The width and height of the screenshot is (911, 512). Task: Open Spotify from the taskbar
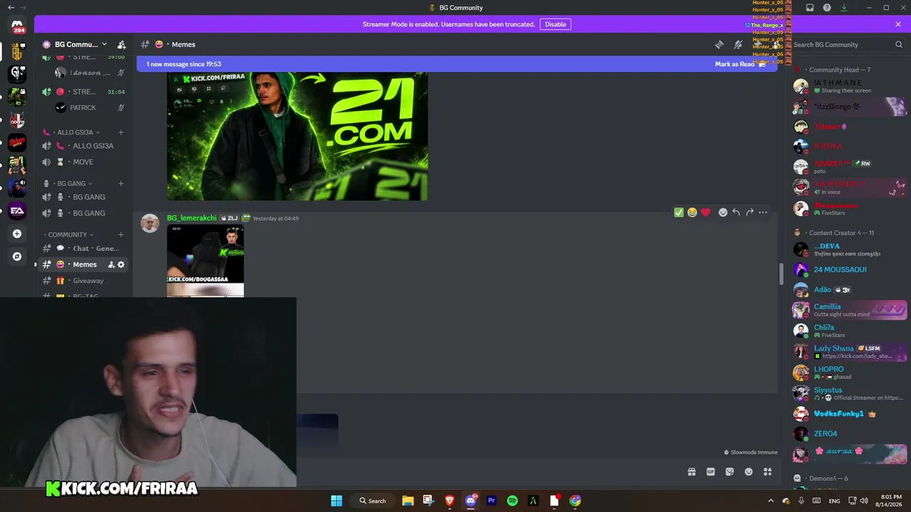coord(512,501)
